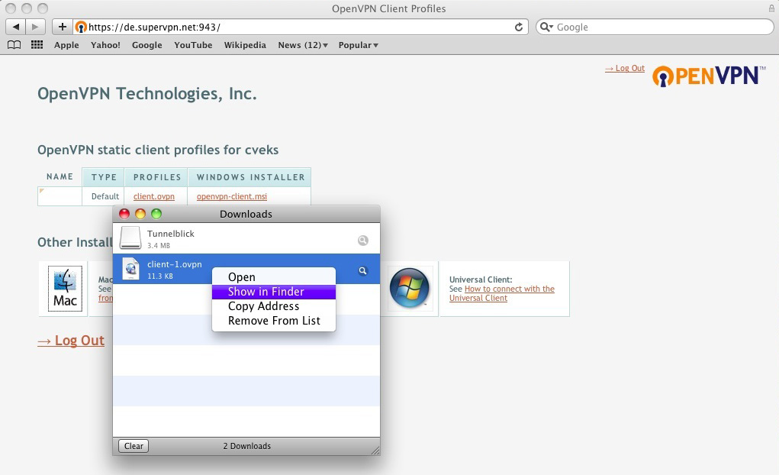
Task: Click the Downloads window resize grip
Action: [x=375, y=450]
